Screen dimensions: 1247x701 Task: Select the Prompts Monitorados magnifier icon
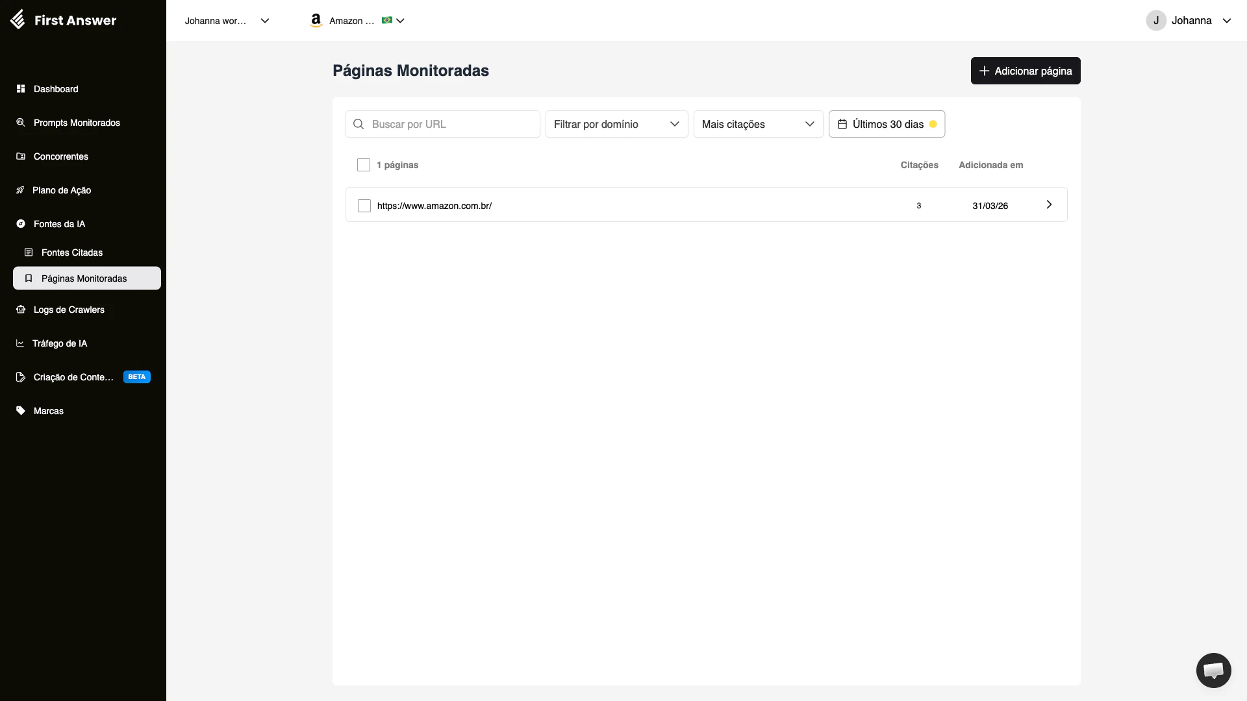[20, 122]
